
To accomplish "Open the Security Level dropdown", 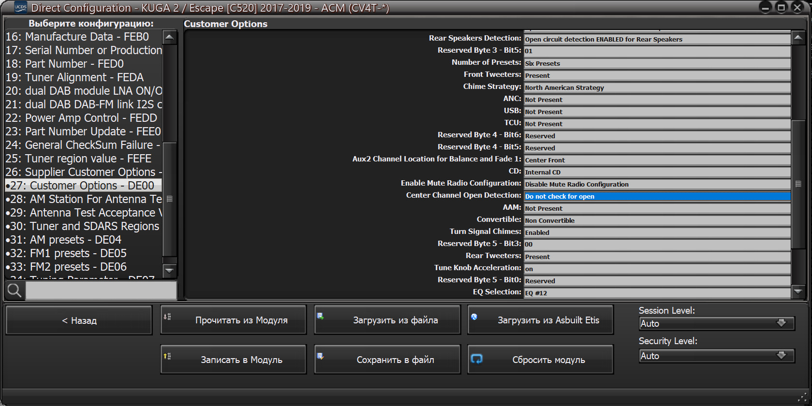I will (x=717, y=356).
